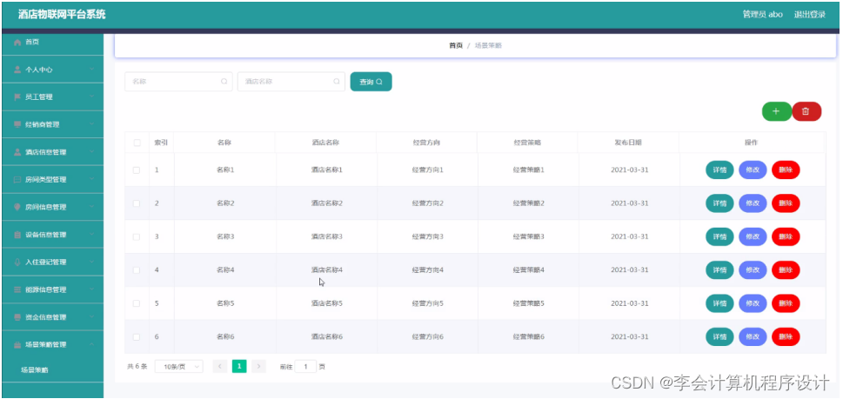Click the flag icon beside 员工管理

click(17, 97)
